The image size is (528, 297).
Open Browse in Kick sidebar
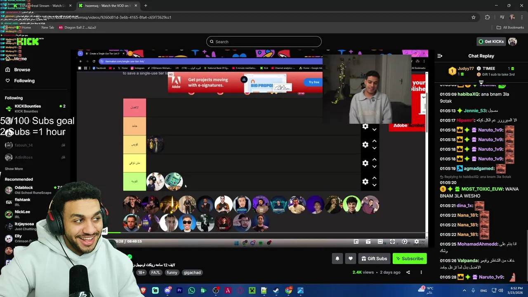22,70
